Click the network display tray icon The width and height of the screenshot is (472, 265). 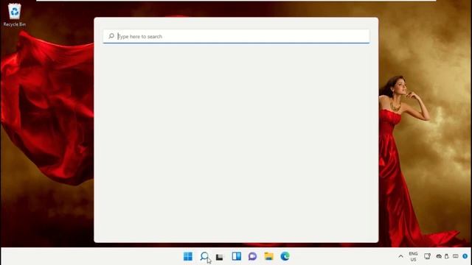pyautogui.click(x=427, y=256)
